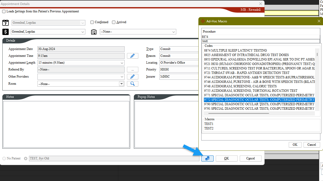Click the Ad-Hoc Macro title icon
Screen dimensions: 323x181
[203, 21]
